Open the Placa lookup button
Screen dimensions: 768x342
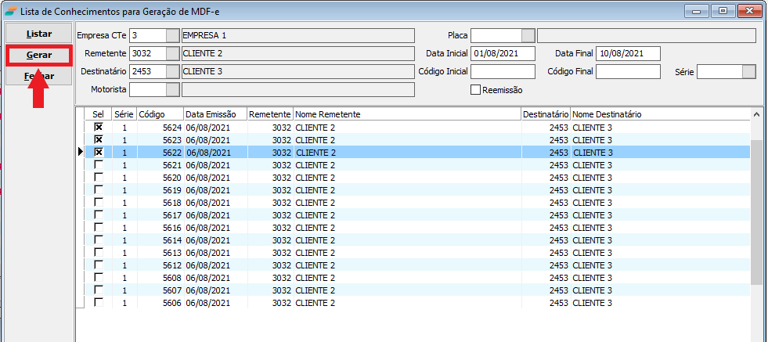coord(528,35)
